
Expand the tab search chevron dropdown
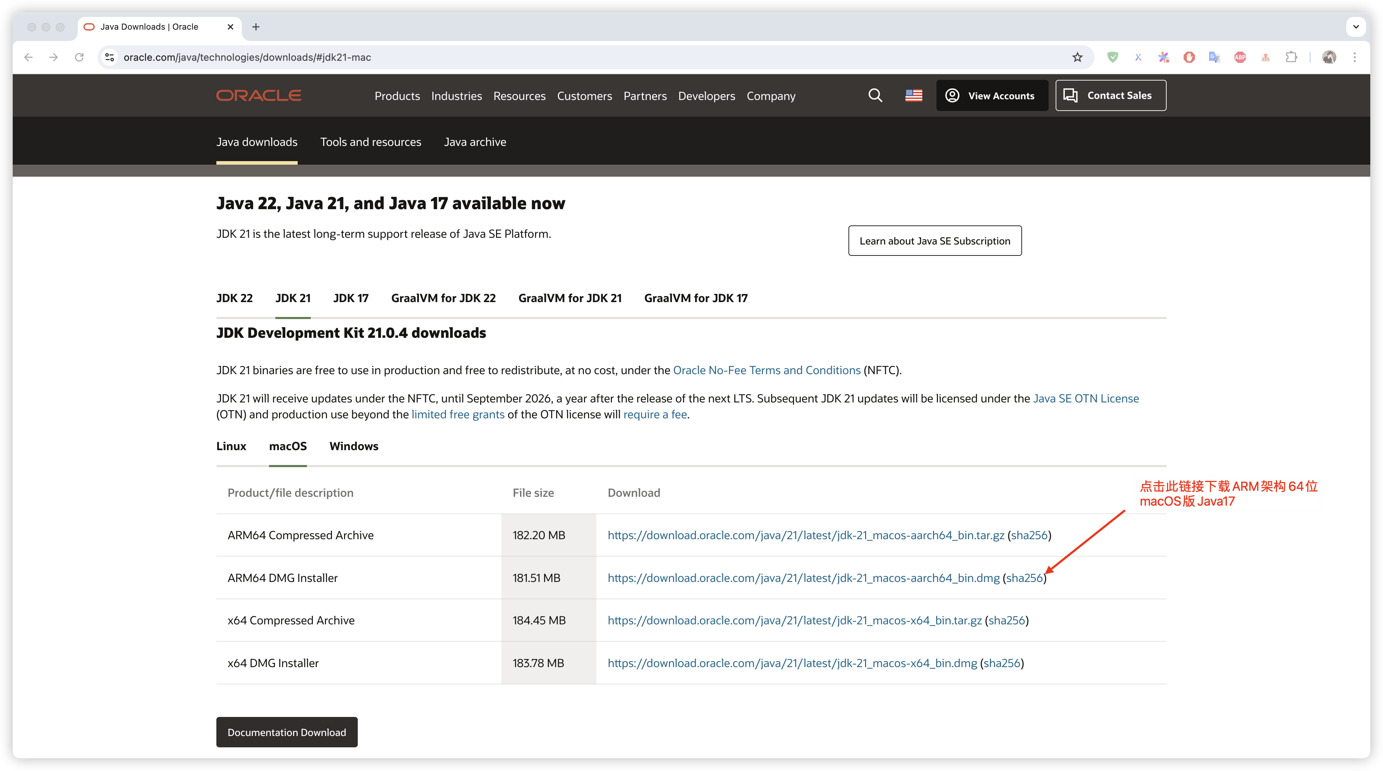point(1356,27)
